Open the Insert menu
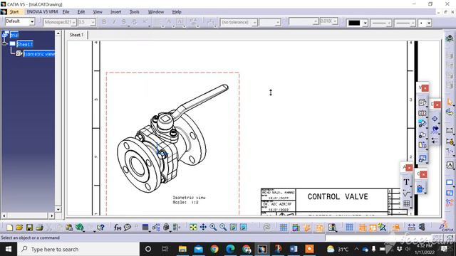456x256 pixels. pos(115,12)
